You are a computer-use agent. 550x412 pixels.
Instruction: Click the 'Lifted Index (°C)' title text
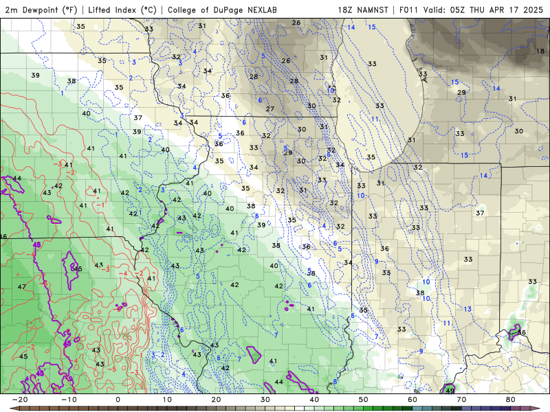pos(122,10)
